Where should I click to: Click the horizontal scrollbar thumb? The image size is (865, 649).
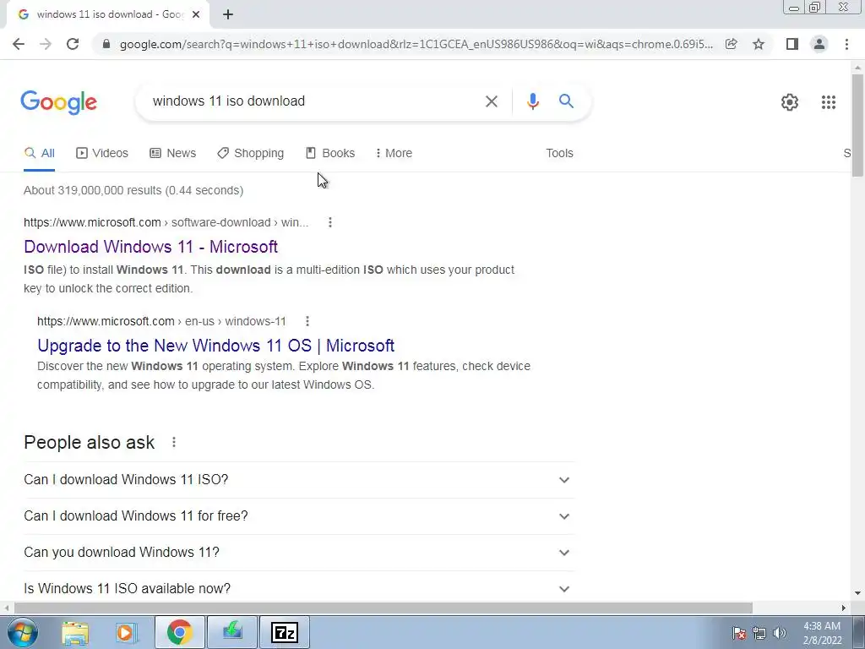(x=384, y=608)
